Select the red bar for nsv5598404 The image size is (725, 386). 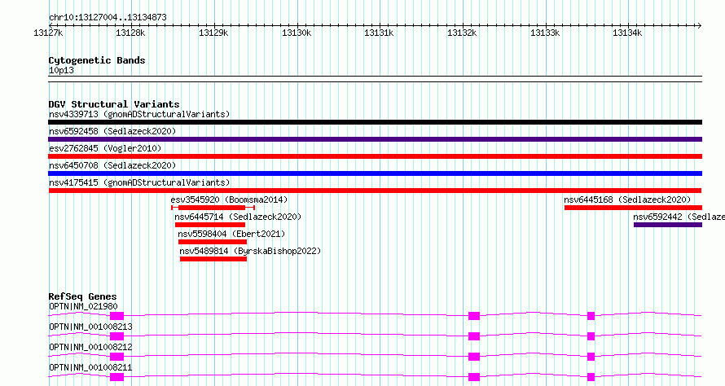(x=213, y=242)
